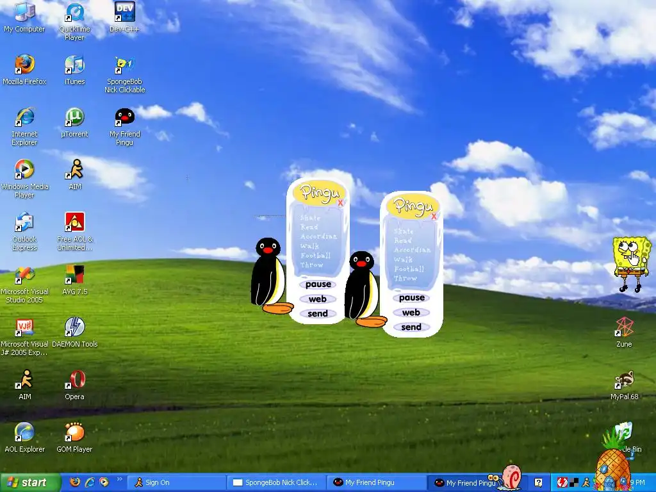Choose Accordian in the left Pingu panel
Image resolution: width=656 pixels, height=492 pixels.
tap(318, 236)
